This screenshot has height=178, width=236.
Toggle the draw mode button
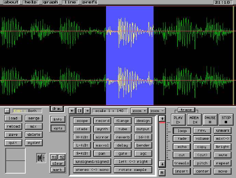coord(57,109)
